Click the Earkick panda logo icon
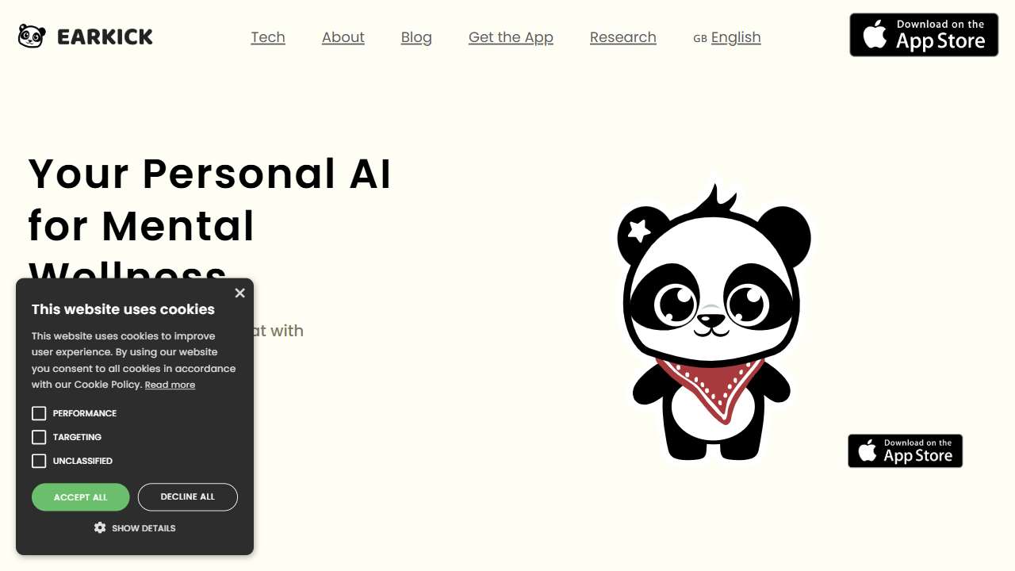Viewport: 1015px width, 571px height. [x=32, y=36]
